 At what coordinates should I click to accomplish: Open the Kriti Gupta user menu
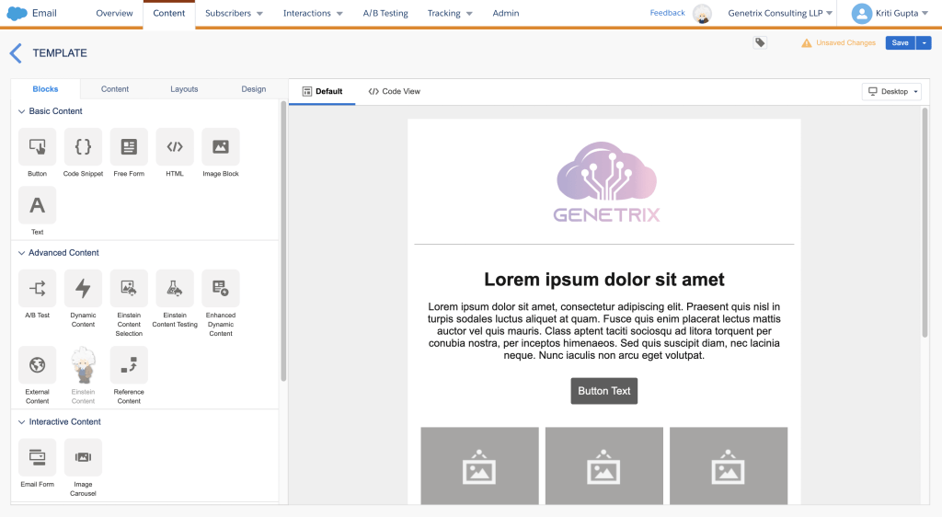pos(902,13)
